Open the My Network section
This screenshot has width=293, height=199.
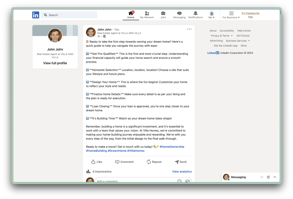click(147, 14)
